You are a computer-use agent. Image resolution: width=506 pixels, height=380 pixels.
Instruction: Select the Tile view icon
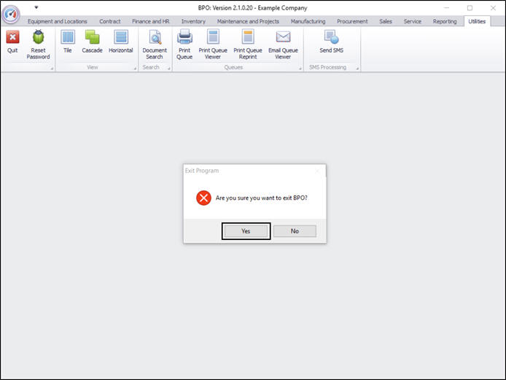pos(68,37)
